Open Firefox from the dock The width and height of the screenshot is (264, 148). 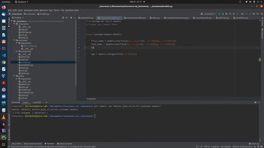(4, 7)
